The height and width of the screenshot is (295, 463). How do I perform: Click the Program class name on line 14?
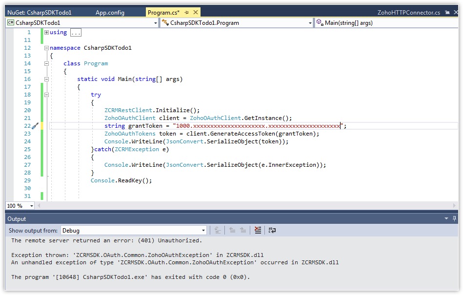click(96, 63)
